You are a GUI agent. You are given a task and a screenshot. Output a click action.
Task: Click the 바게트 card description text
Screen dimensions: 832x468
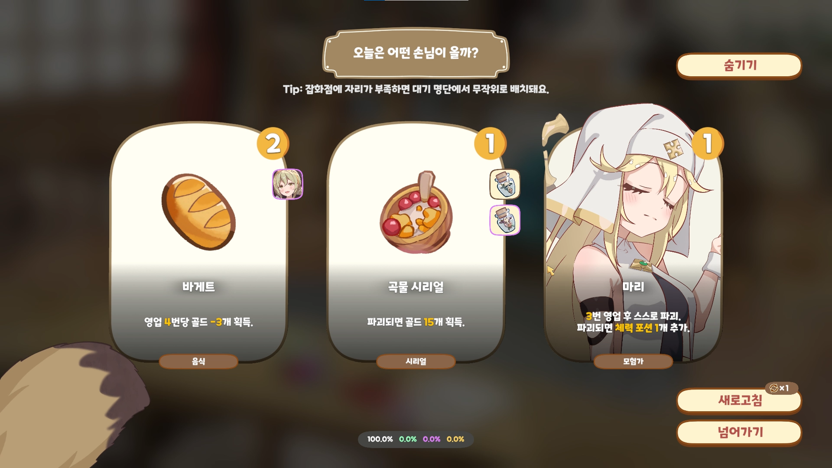[x=199, y=322]
